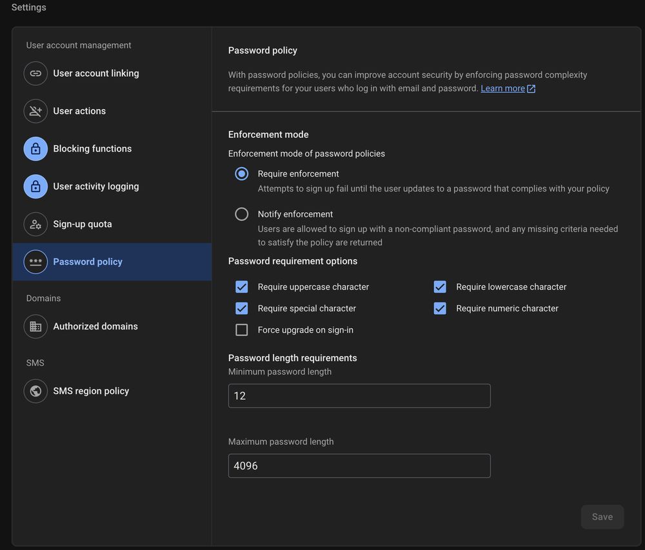This screenshot has width=645, height=550.
Task: Click the globe icon beside SMS region policy
Action: (x=35, y=391)
